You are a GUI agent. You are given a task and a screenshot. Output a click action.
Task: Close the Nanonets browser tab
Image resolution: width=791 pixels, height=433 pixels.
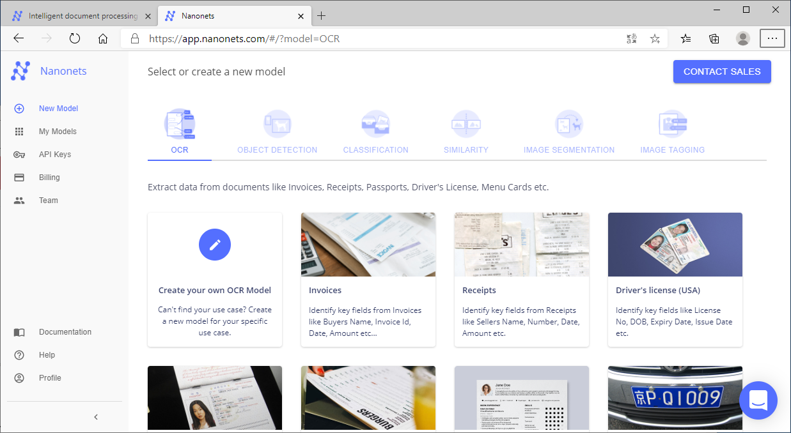(x=299, y=15)
